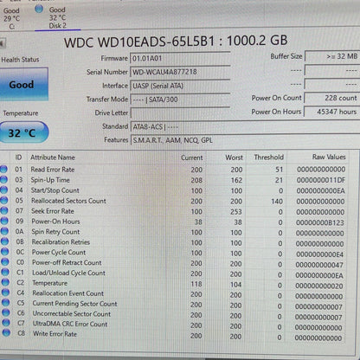The height and width of the screenshot is (360, 360).
Task: Click current value 118 for Temperature
Action: (x=196, y=284)
